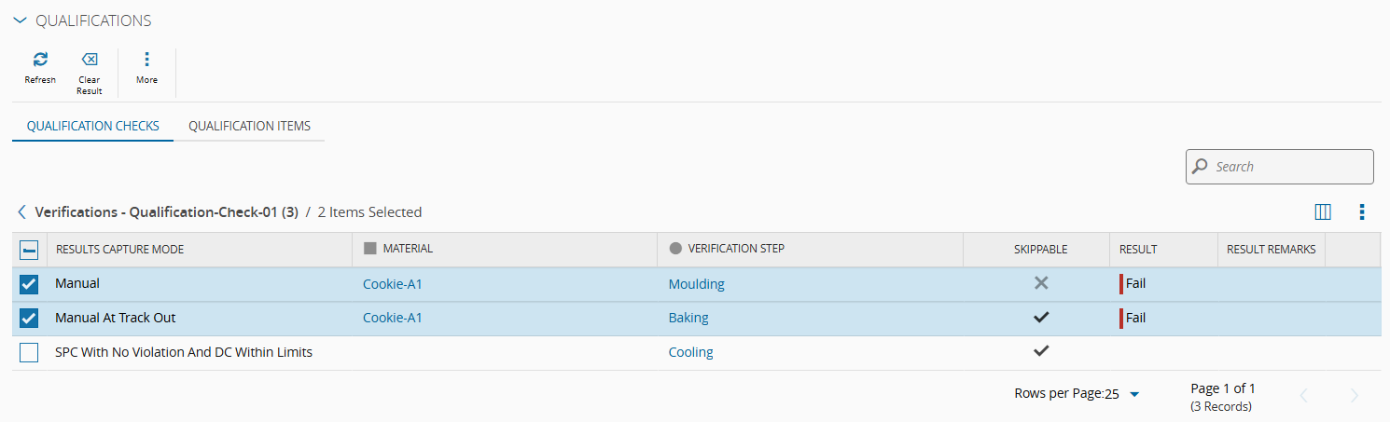Select the Qualification Checks tab

coord(92,126)
